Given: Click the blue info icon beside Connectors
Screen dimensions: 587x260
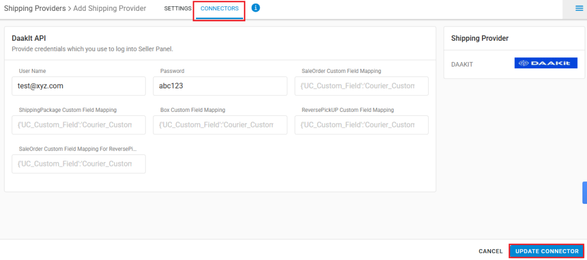Looking at the screenshot, I should coord(256,8).
